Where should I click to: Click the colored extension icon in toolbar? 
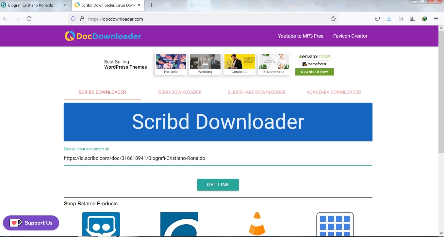coord(424,19)
